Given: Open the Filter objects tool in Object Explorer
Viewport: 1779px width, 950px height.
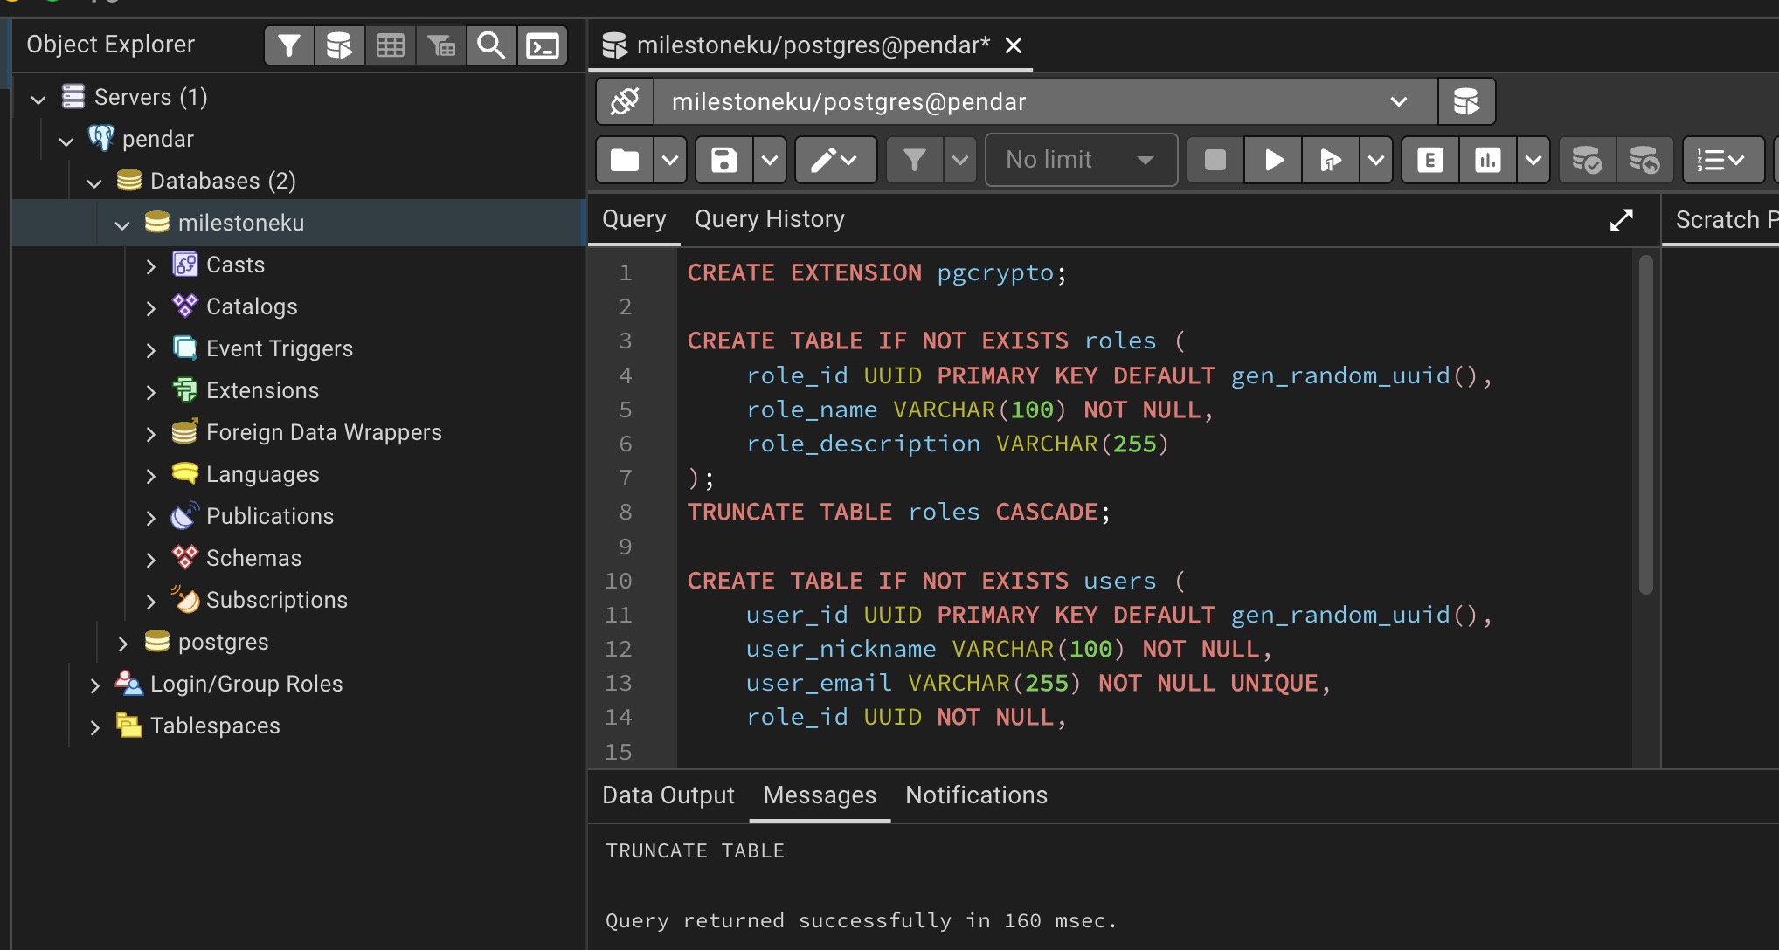Looking at the screenshot, I should (289, 45).
